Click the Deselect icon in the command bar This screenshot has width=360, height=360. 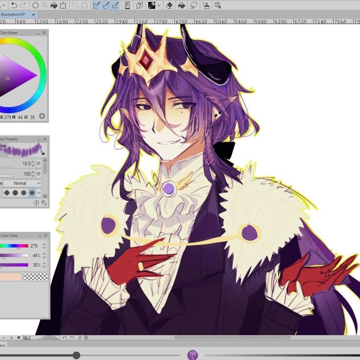pyautogui.click(x=75, y=5)
